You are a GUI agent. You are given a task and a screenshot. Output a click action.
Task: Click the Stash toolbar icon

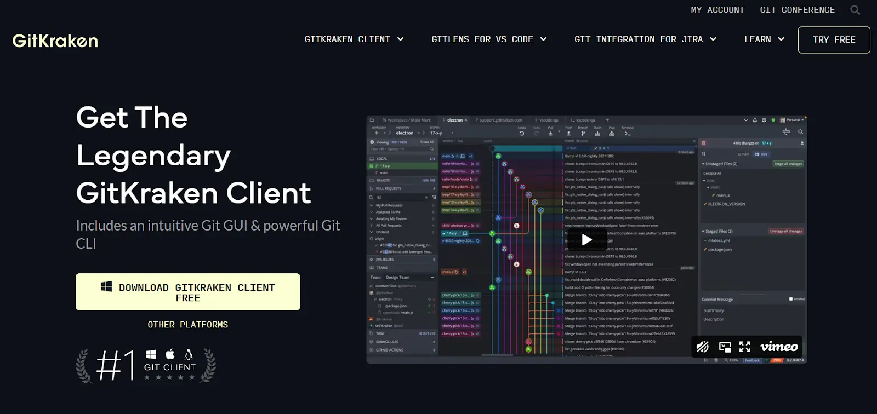(597, 133)
